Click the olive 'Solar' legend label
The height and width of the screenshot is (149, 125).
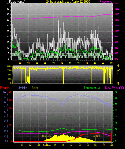[x=35, y=88]
